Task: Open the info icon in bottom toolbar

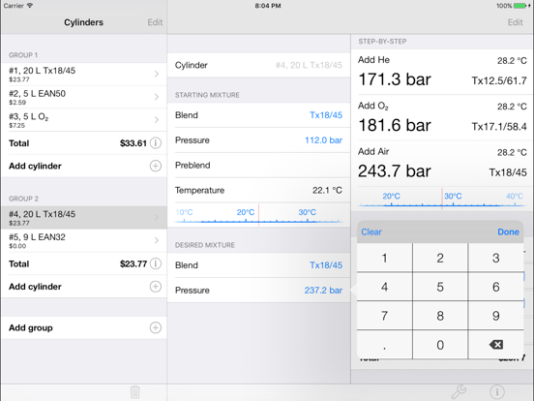Action: pos(497,391)
